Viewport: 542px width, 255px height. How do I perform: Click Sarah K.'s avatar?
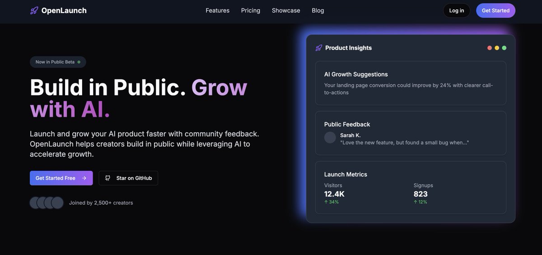tap(330, 138)
